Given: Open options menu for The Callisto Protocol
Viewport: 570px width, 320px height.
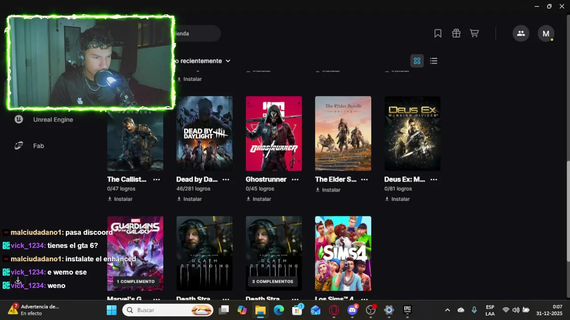Looking at the screenshot, I should pos(156,180).
